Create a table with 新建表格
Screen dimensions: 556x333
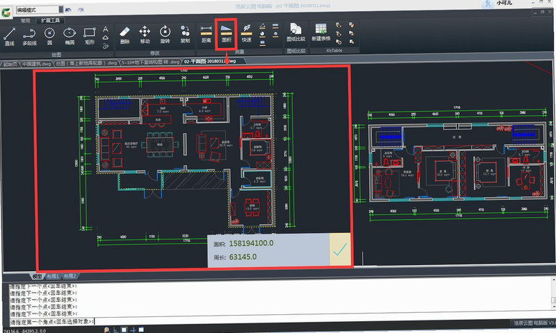pyautogui.click(x=321, y=32)
